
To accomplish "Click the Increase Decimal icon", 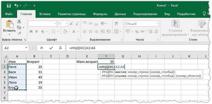I will [x=150, y=32].
